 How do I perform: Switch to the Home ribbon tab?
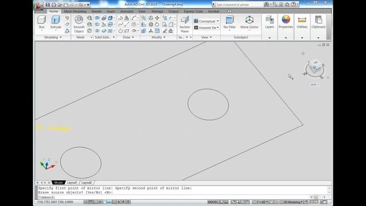click(x=53, y=11)
